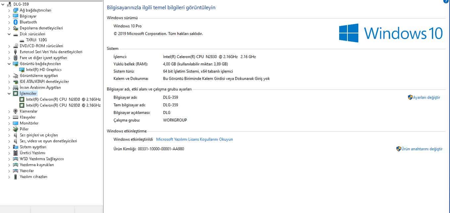The image size is (450, 213).
Task: Click the DVD/CD-ROM sürücüleri icon
Action: (x=15, y=46)
